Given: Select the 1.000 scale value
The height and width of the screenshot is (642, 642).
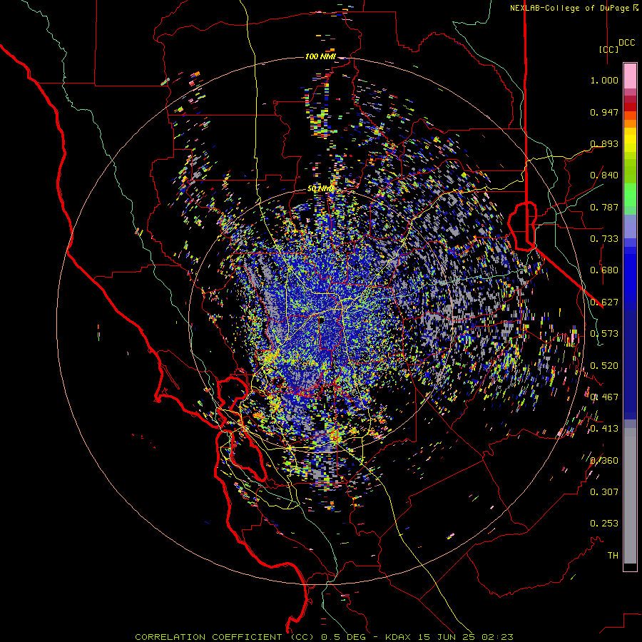Looking at the screenshot, I should pos(604,80).
